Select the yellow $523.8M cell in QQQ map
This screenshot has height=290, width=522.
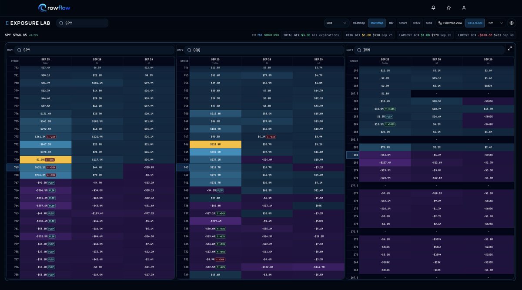click(215, 144)
